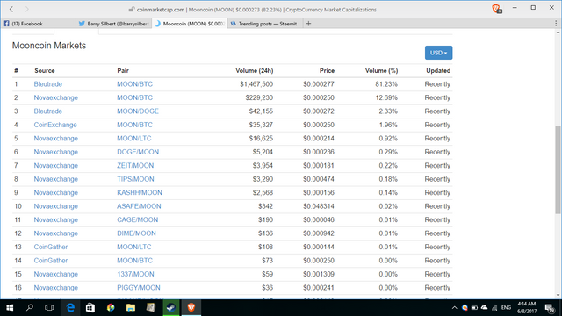Open the DIME/MOON pair link
The height and width of the screenshot is (316, 562).
pos(136,233)
